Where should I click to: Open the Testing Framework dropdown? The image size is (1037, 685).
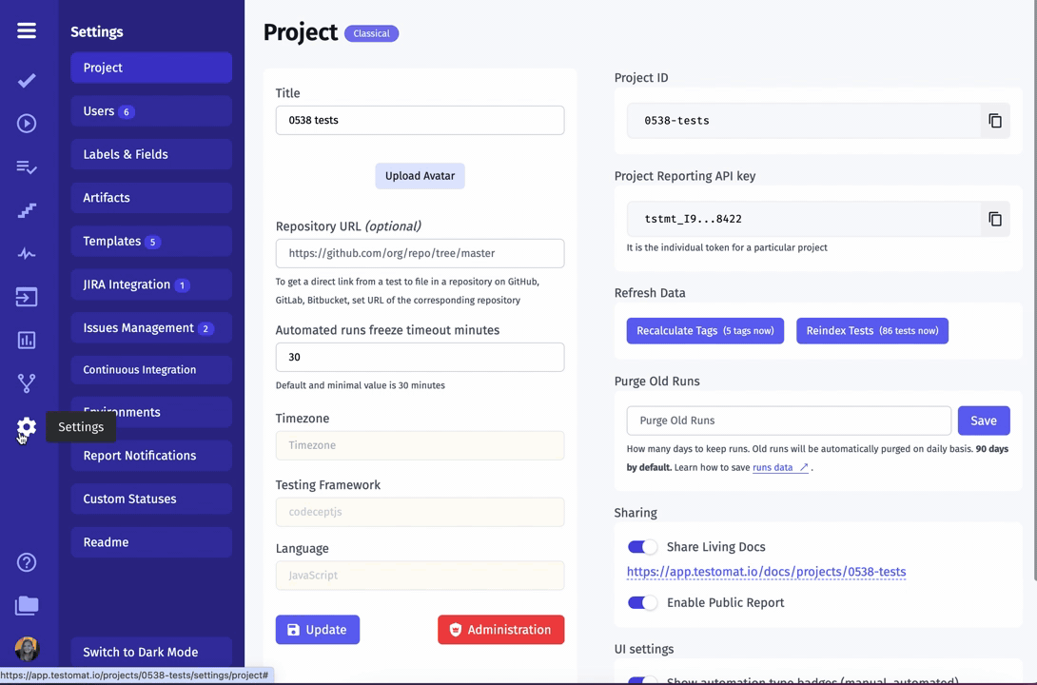pyautogui.click(x=420, y=512)
